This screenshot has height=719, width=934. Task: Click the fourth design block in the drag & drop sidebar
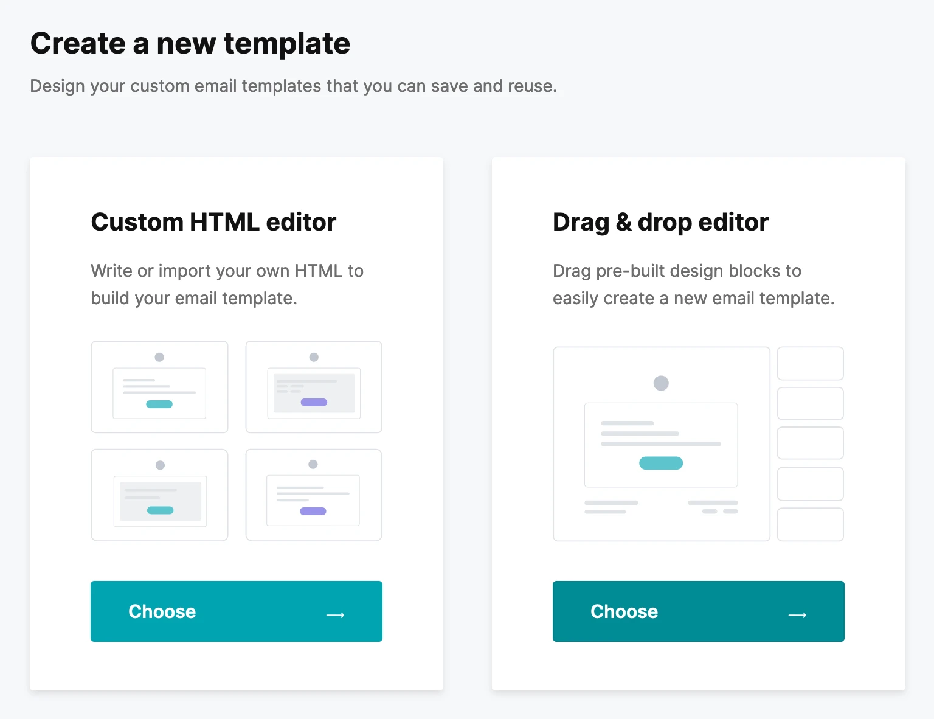(811, 484)
